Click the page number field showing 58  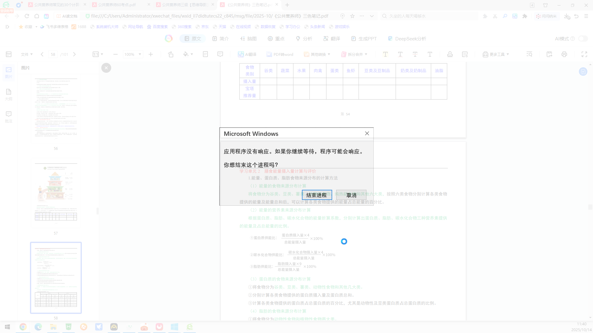(53, 54)
